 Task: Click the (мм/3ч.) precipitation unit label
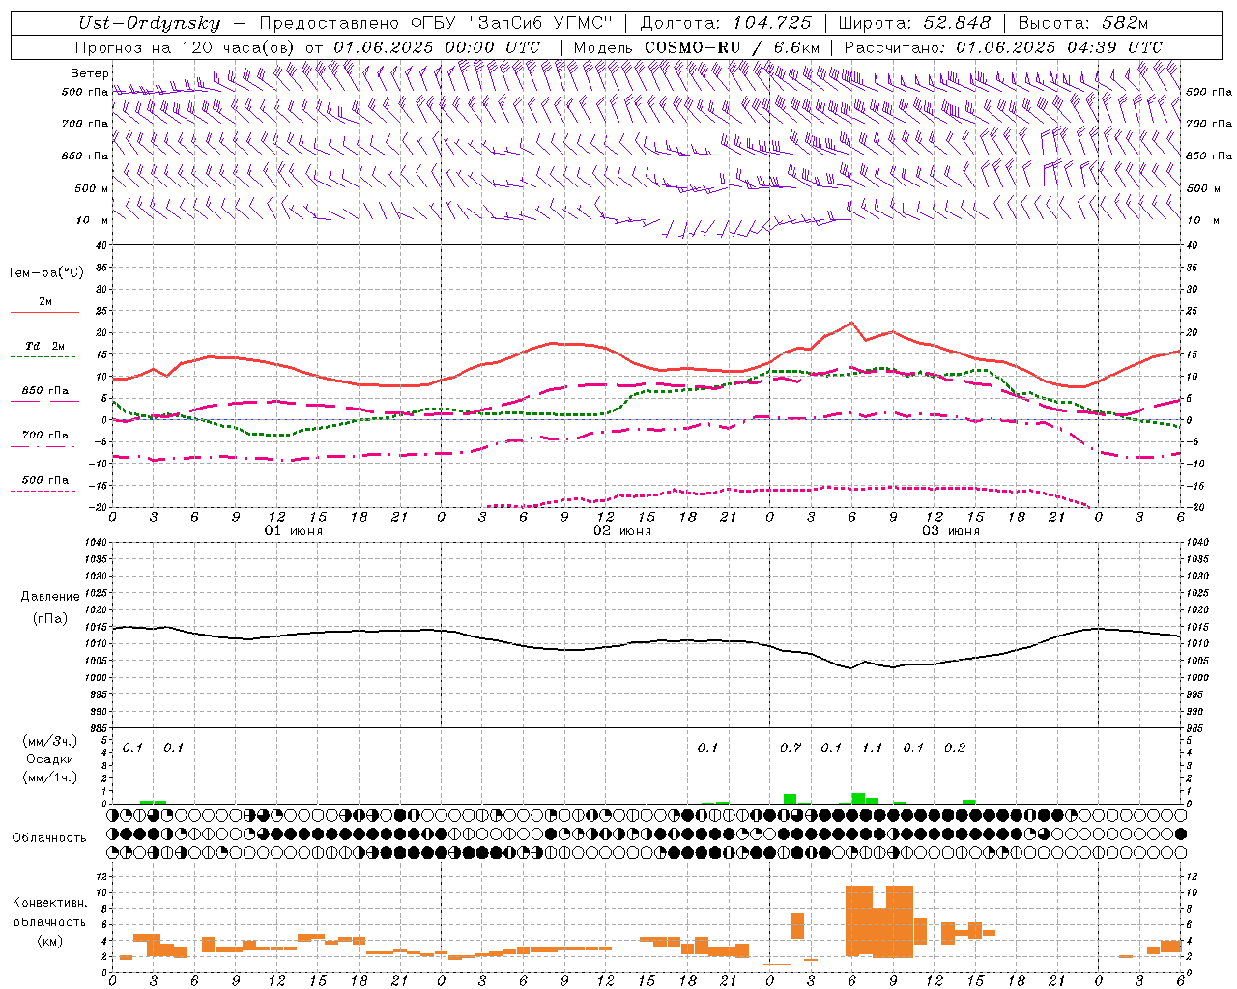[x=50, y=742]
